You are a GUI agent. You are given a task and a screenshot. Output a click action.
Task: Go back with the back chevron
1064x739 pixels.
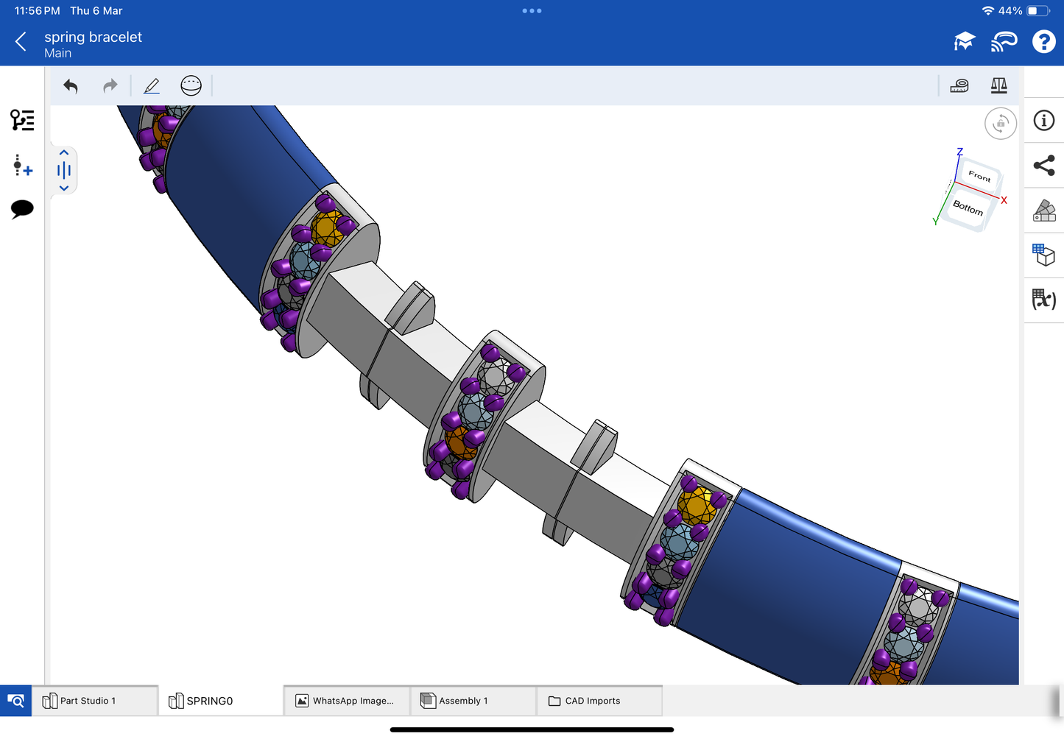coord(21,42)
